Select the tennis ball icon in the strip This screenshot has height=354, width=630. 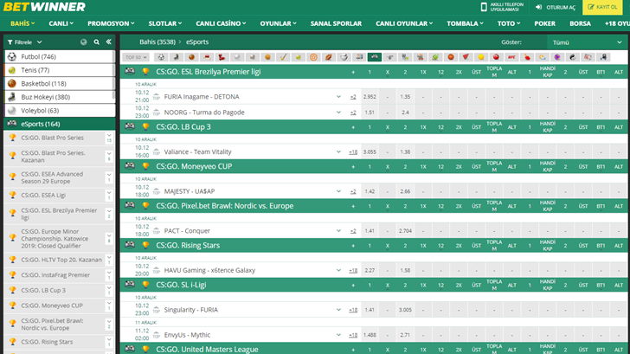pyautogui.click(x=298, y=57)
